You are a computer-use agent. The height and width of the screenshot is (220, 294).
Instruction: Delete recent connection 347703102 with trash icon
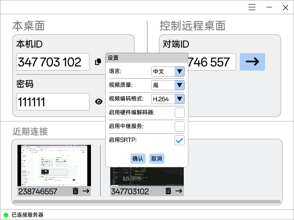point(168,191)
